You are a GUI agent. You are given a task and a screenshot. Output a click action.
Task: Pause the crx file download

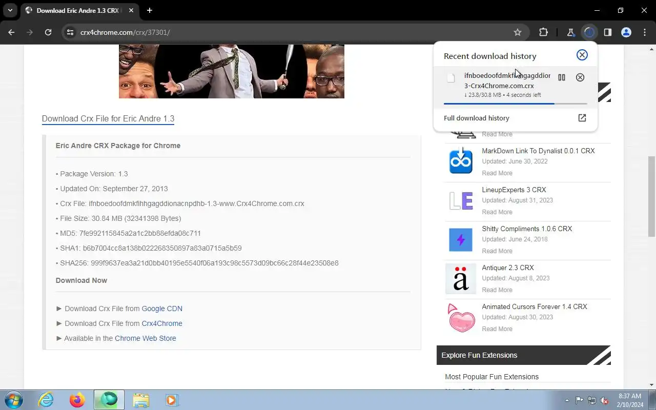(562, 77)
